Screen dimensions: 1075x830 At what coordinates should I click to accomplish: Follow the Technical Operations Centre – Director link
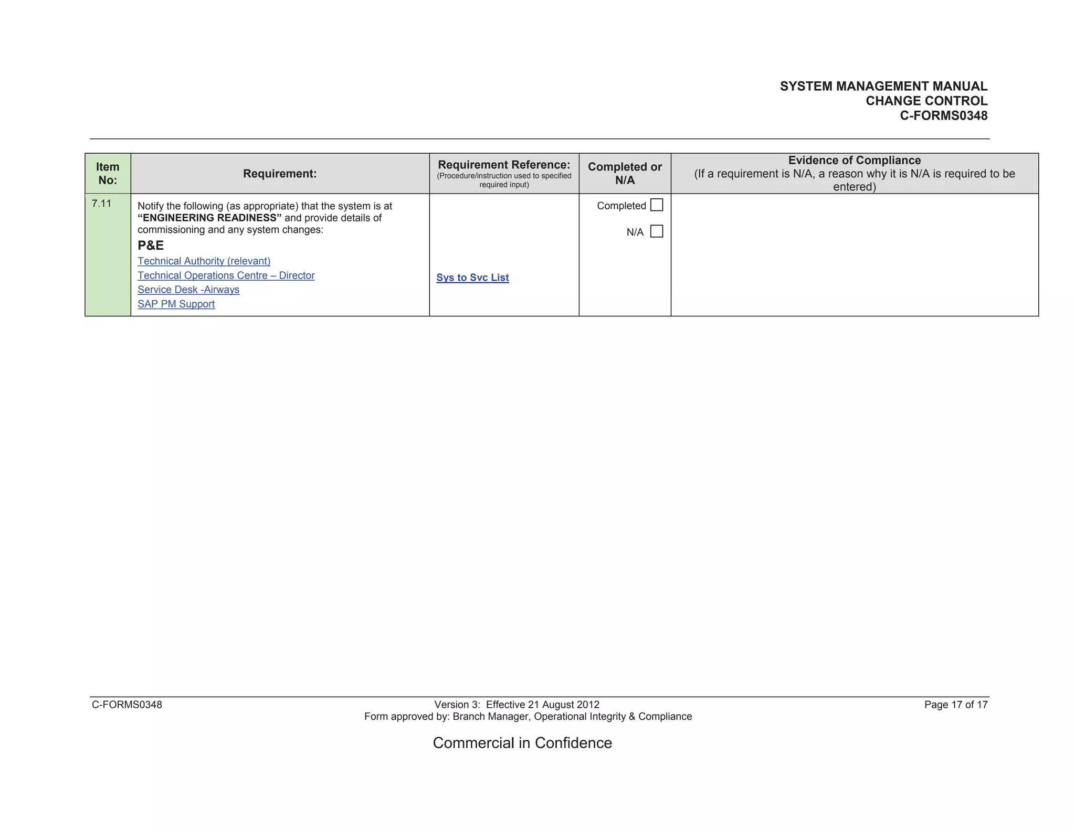coord(226,275)
